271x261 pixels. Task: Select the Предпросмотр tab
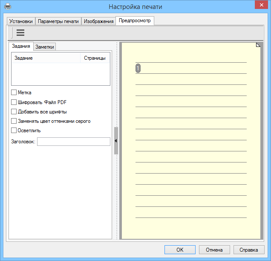click(x=135, y=20)
